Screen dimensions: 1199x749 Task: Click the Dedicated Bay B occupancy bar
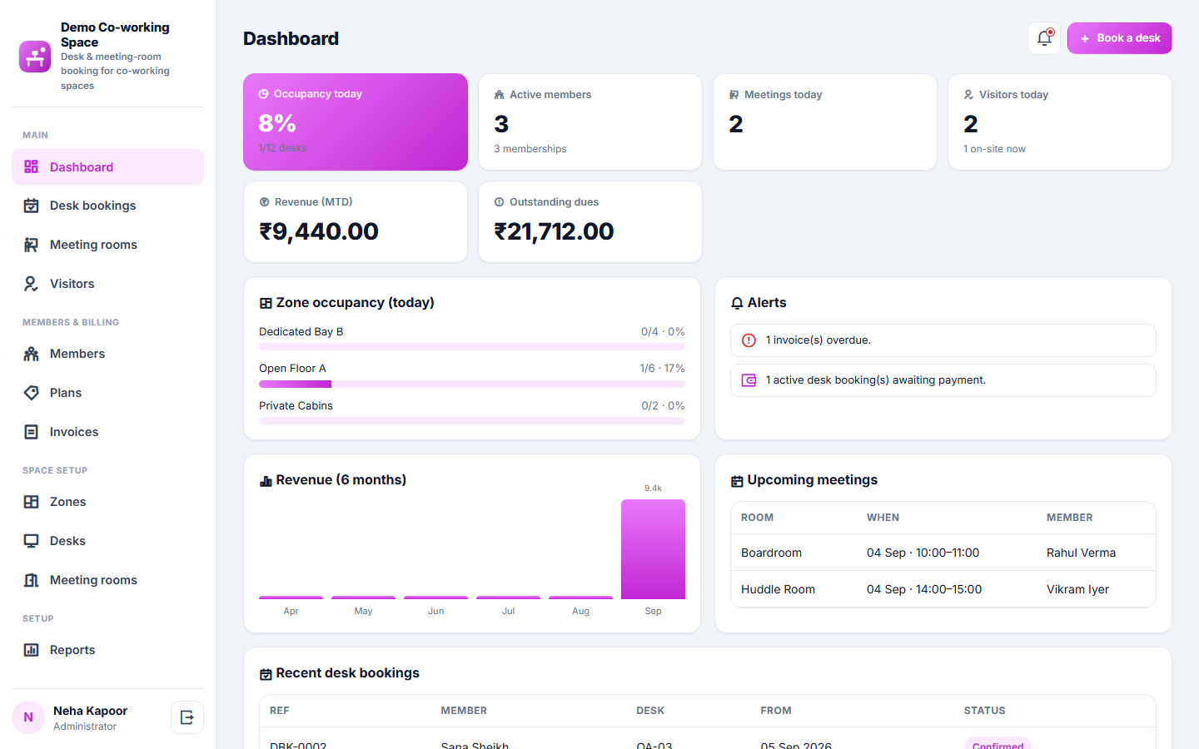[x=472, y=347]
